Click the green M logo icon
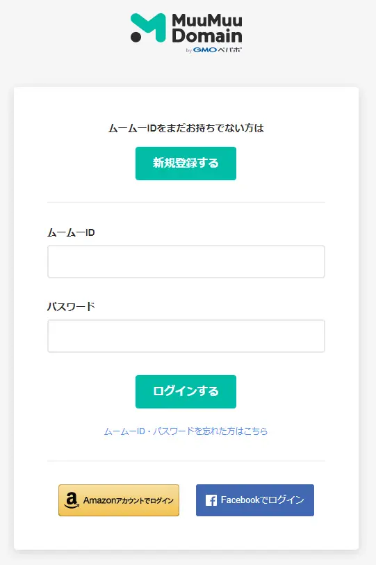The height and width of the screenshot is (565, 376). click(x=148, y=28)
